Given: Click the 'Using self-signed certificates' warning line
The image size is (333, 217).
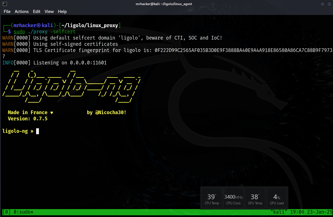Looking at the screenshot, I should [x=60, y=44].
